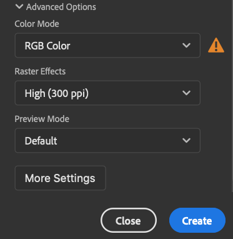Click the Default value text

41,141
